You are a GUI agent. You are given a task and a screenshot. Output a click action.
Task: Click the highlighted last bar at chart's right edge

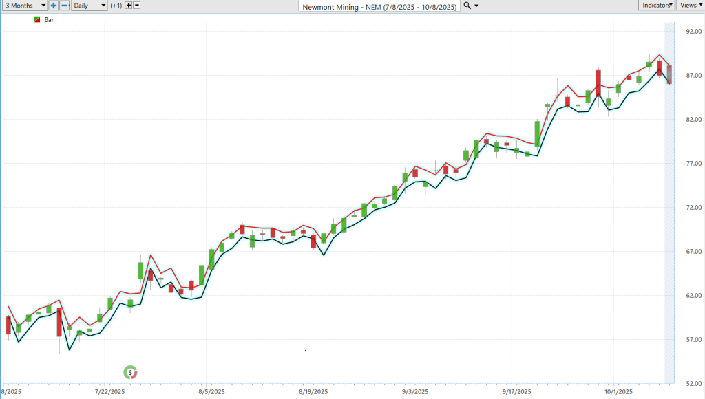pyautogui.click(x=669, y=74)
